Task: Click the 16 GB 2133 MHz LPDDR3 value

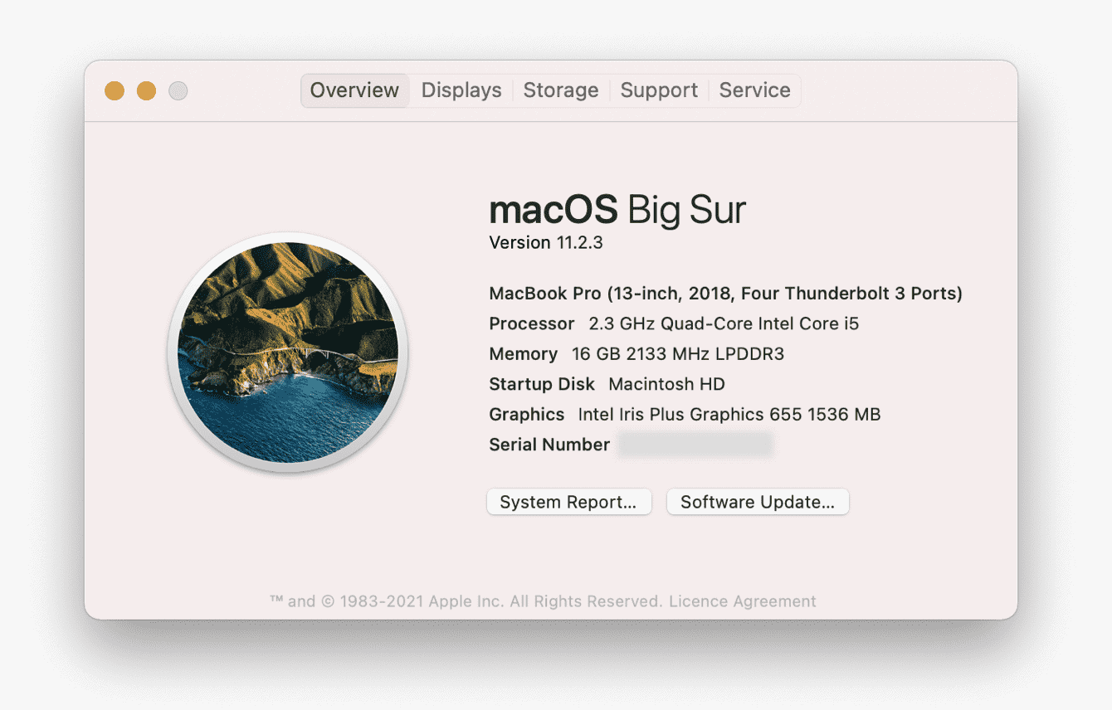Action: (x=678, y=354)
